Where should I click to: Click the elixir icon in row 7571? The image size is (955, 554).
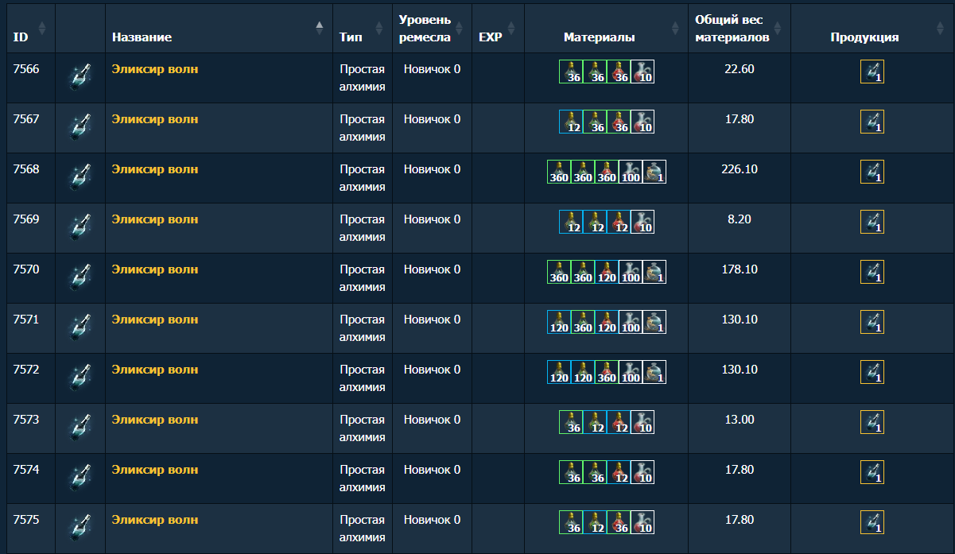tap(80, 327)
